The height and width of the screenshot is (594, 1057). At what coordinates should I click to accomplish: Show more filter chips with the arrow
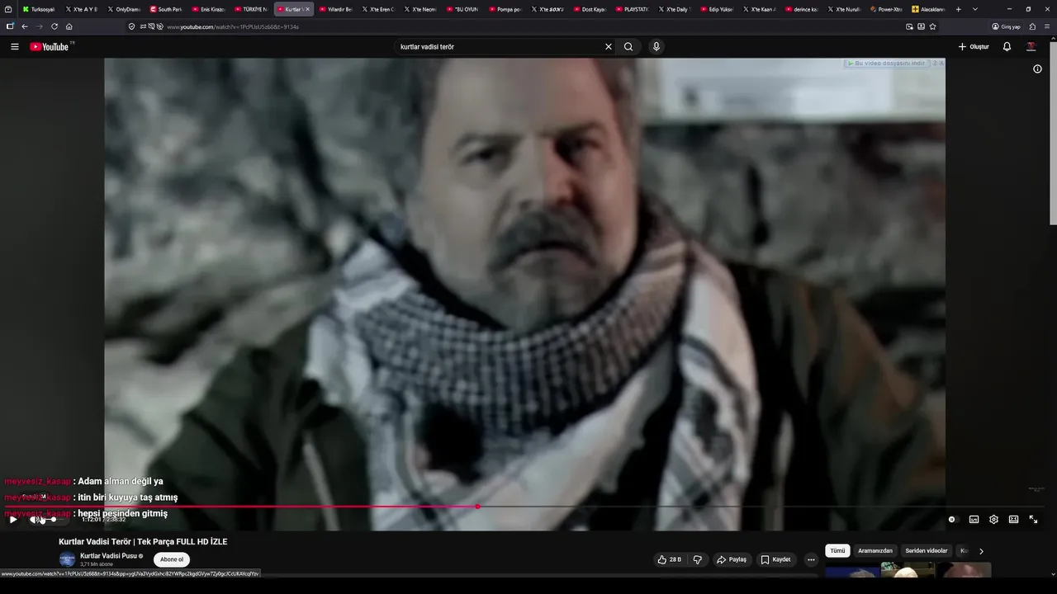click(x=981, y=551)
